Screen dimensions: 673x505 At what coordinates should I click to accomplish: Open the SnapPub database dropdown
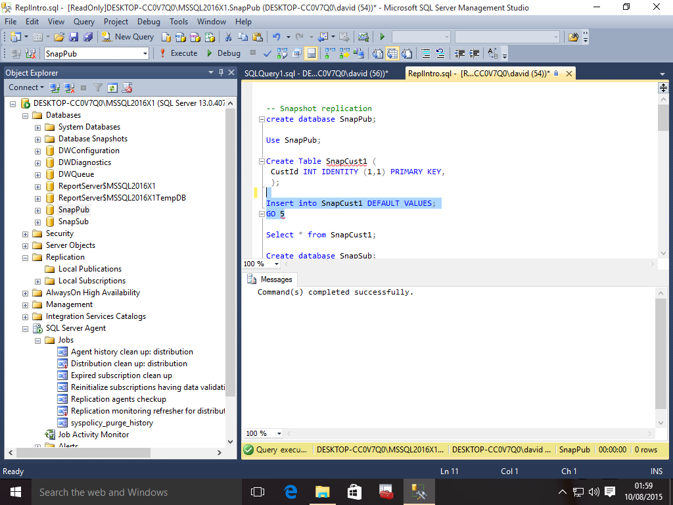[145, 53]
